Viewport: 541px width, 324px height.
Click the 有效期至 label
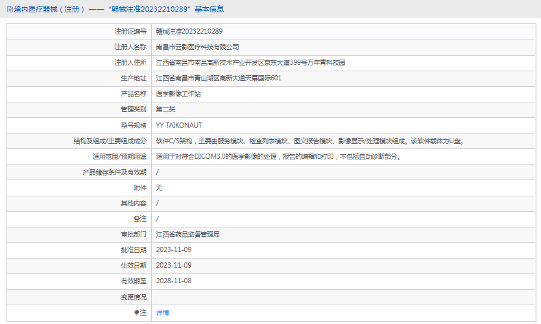coord(134,281)
